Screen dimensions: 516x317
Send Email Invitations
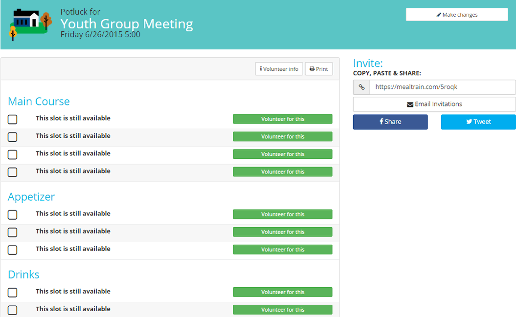click(x=434, y=104)
